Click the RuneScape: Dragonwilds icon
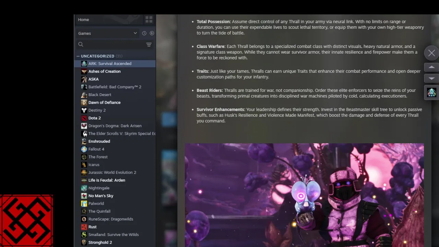The height and width of the screenshot is (247, 439). 84,219
